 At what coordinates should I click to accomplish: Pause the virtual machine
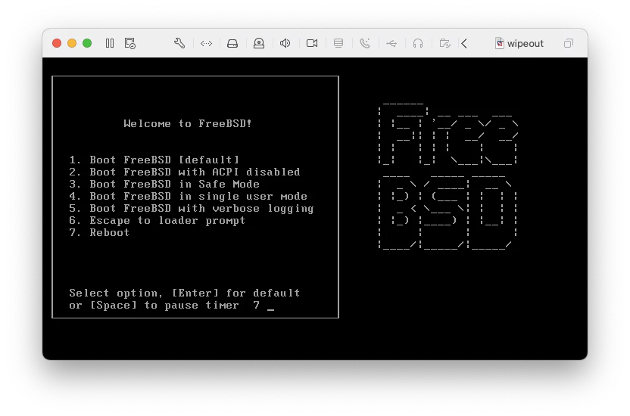pos(110,43)
